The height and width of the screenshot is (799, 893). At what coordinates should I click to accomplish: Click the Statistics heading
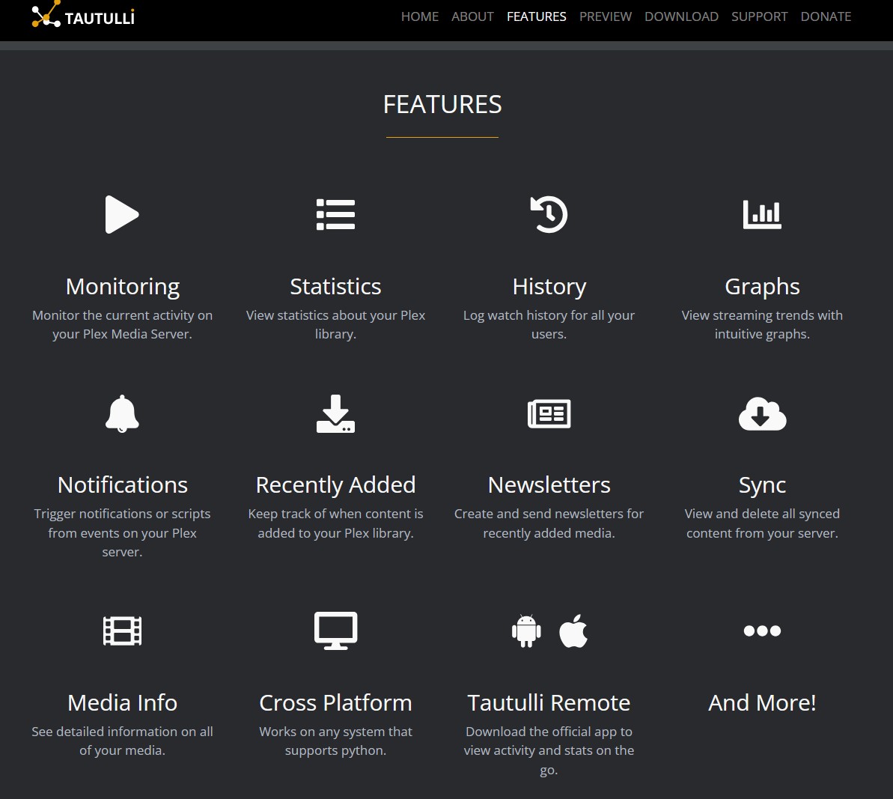pyautogui.click(x=335, y=287)
